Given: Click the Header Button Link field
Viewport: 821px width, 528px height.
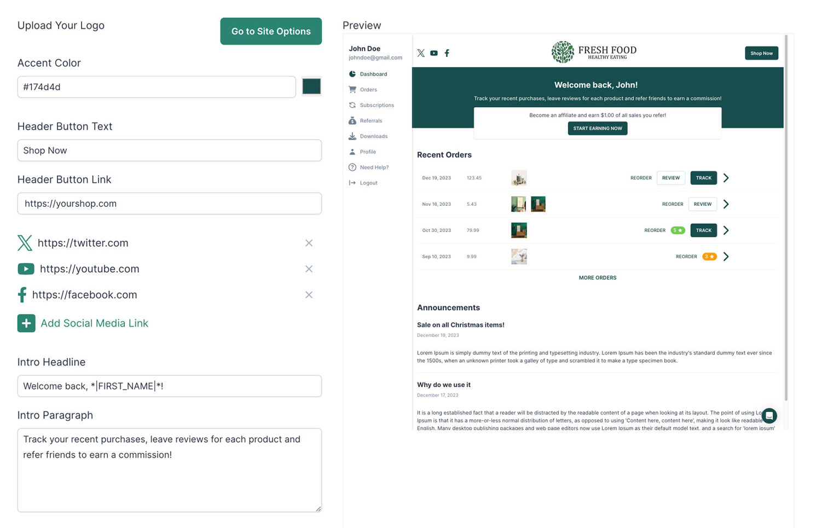Looking at the screenshot, I should click(170, 204).
